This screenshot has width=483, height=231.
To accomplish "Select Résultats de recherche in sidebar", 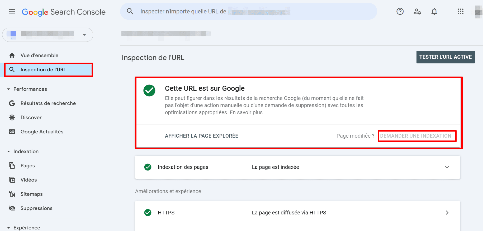I will pos(48,103).
